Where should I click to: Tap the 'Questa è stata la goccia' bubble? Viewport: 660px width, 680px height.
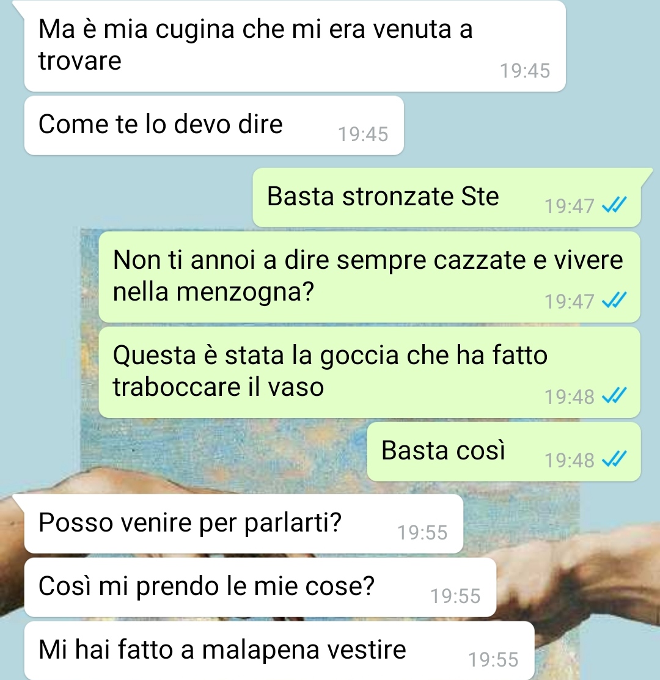pyautogui.click(x=370, y=372)
